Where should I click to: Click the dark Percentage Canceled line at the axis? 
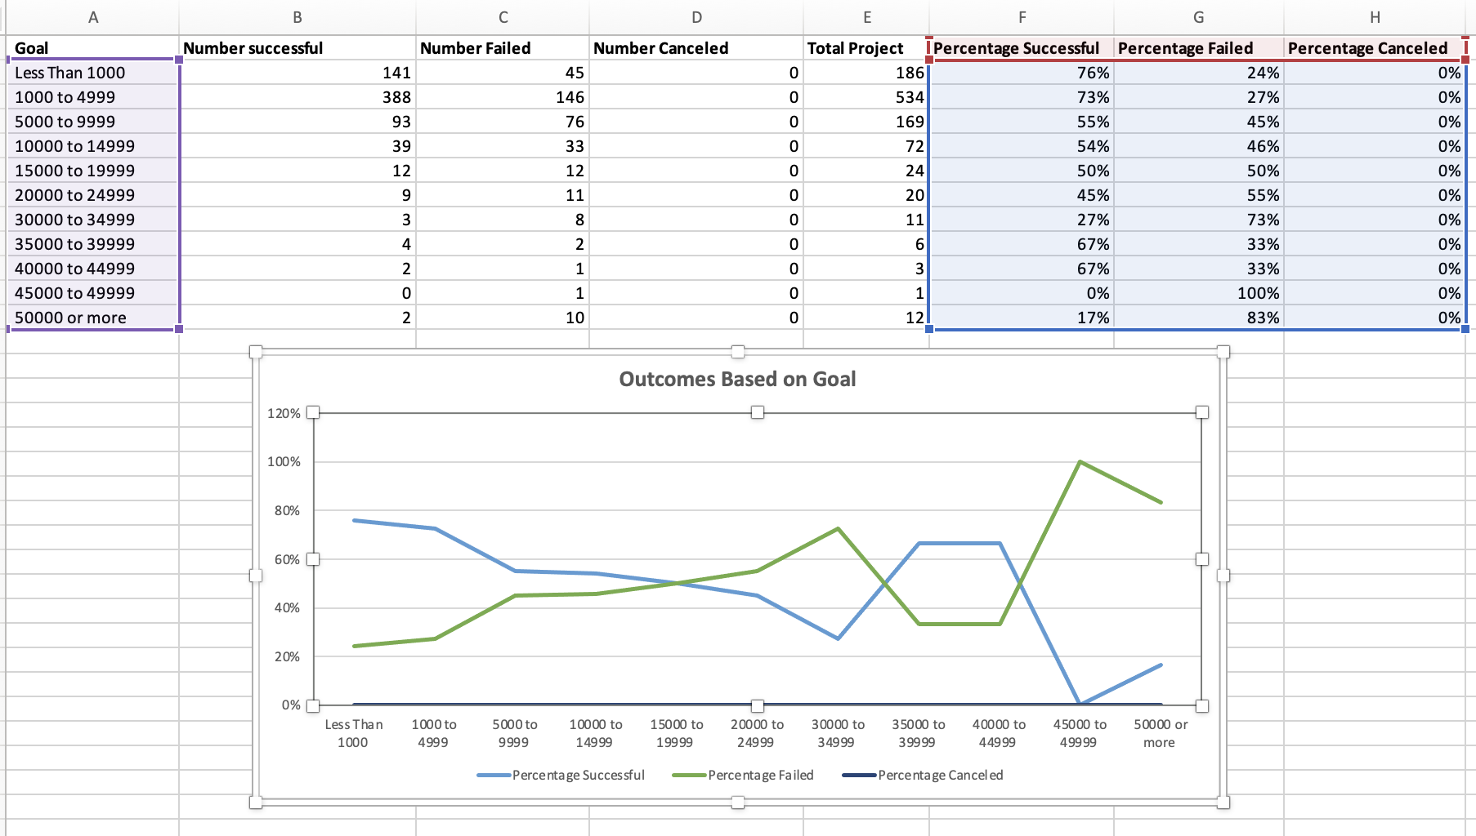(x=572, y=704)
